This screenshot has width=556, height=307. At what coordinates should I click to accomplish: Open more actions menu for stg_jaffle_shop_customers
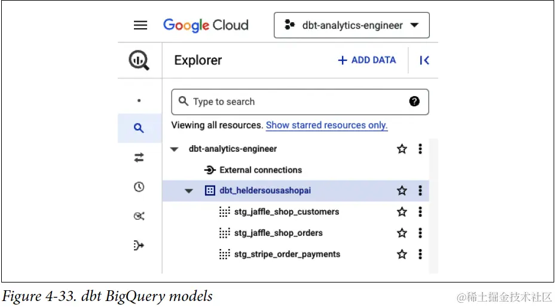[x=420, y=212]
